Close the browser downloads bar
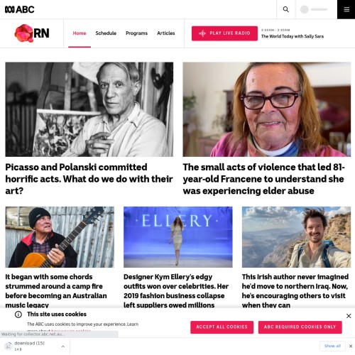 click(x=351, y=346)
